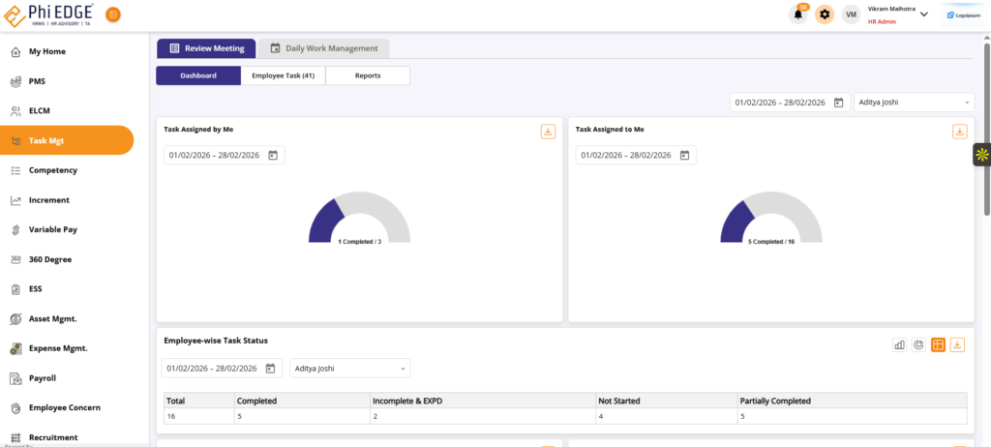
Task: Open the top Aditya Joshi employee dropdown
Action: point(915,102)
